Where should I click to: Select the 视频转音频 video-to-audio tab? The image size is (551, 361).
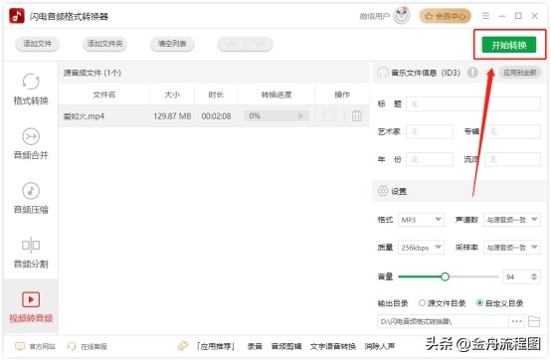coord(31,307)
